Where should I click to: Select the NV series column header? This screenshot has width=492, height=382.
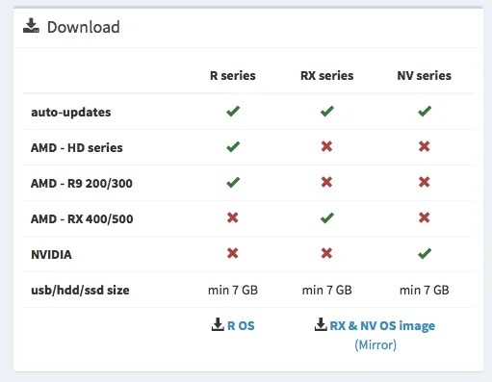click(424, 76)
